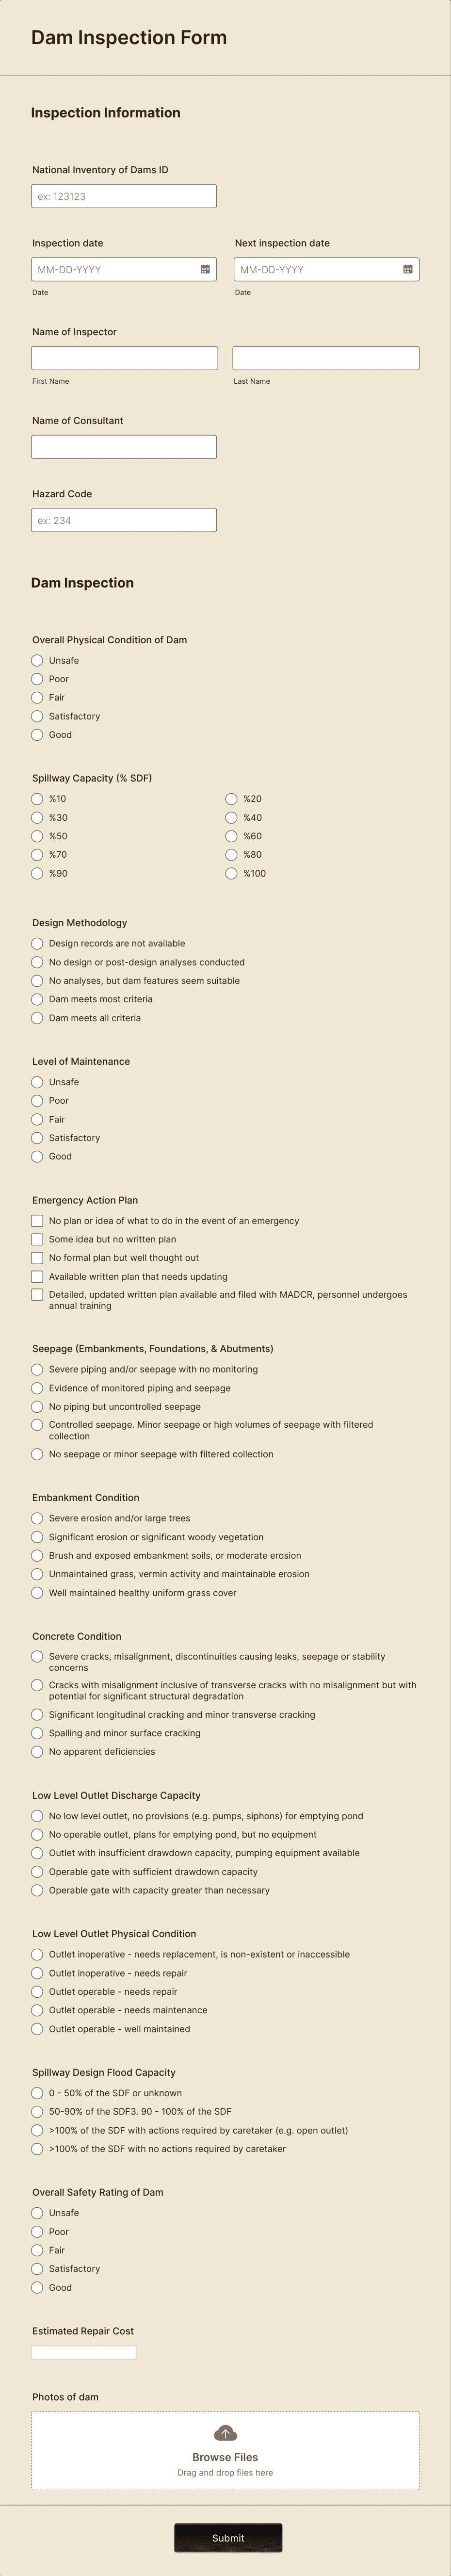451x2576 pixels.
Task: Select 'Good' for Overall Physical Condition of Dam
Action: 37,735
